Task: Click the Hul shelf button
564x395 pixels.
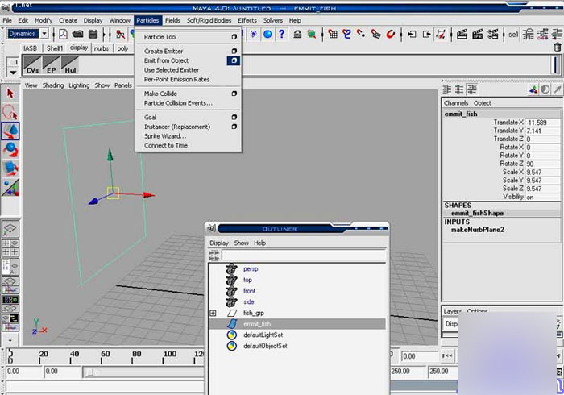Action: click(x=70, y=65)
